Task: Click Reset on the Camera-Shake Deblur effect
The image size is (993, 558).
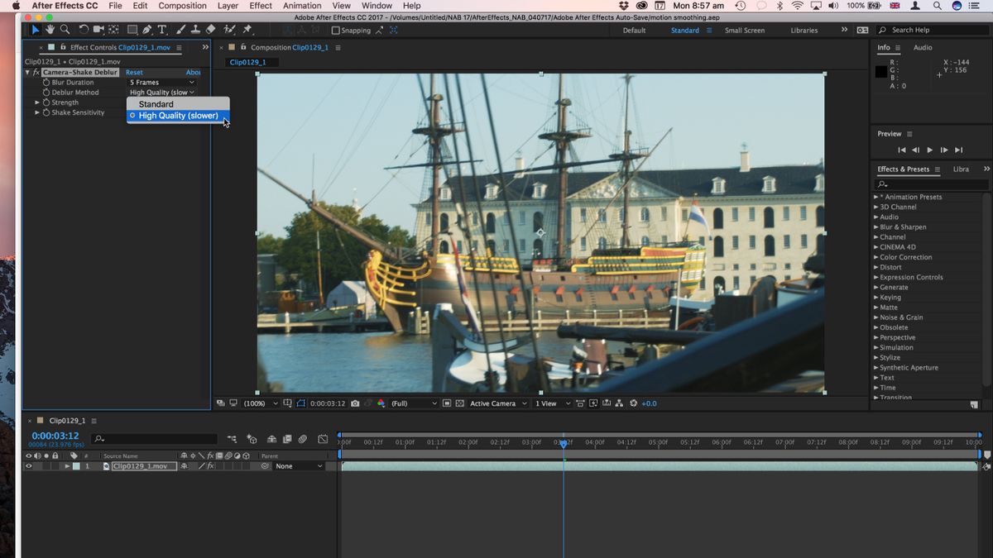Action: 133,72
